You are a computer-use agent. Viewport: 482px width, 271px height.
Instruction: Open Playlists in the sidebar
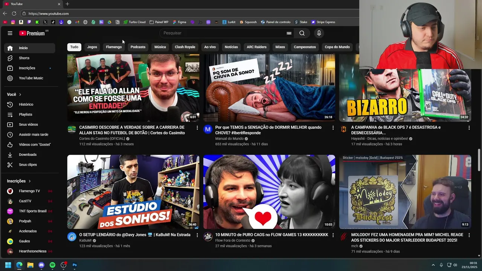click(30, 114)
